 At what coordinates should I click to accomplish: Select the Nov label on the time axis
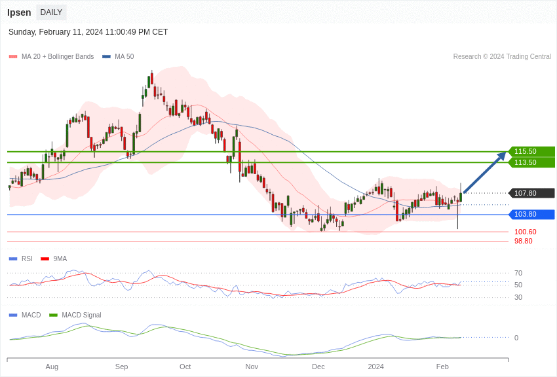tap(252, 367)
